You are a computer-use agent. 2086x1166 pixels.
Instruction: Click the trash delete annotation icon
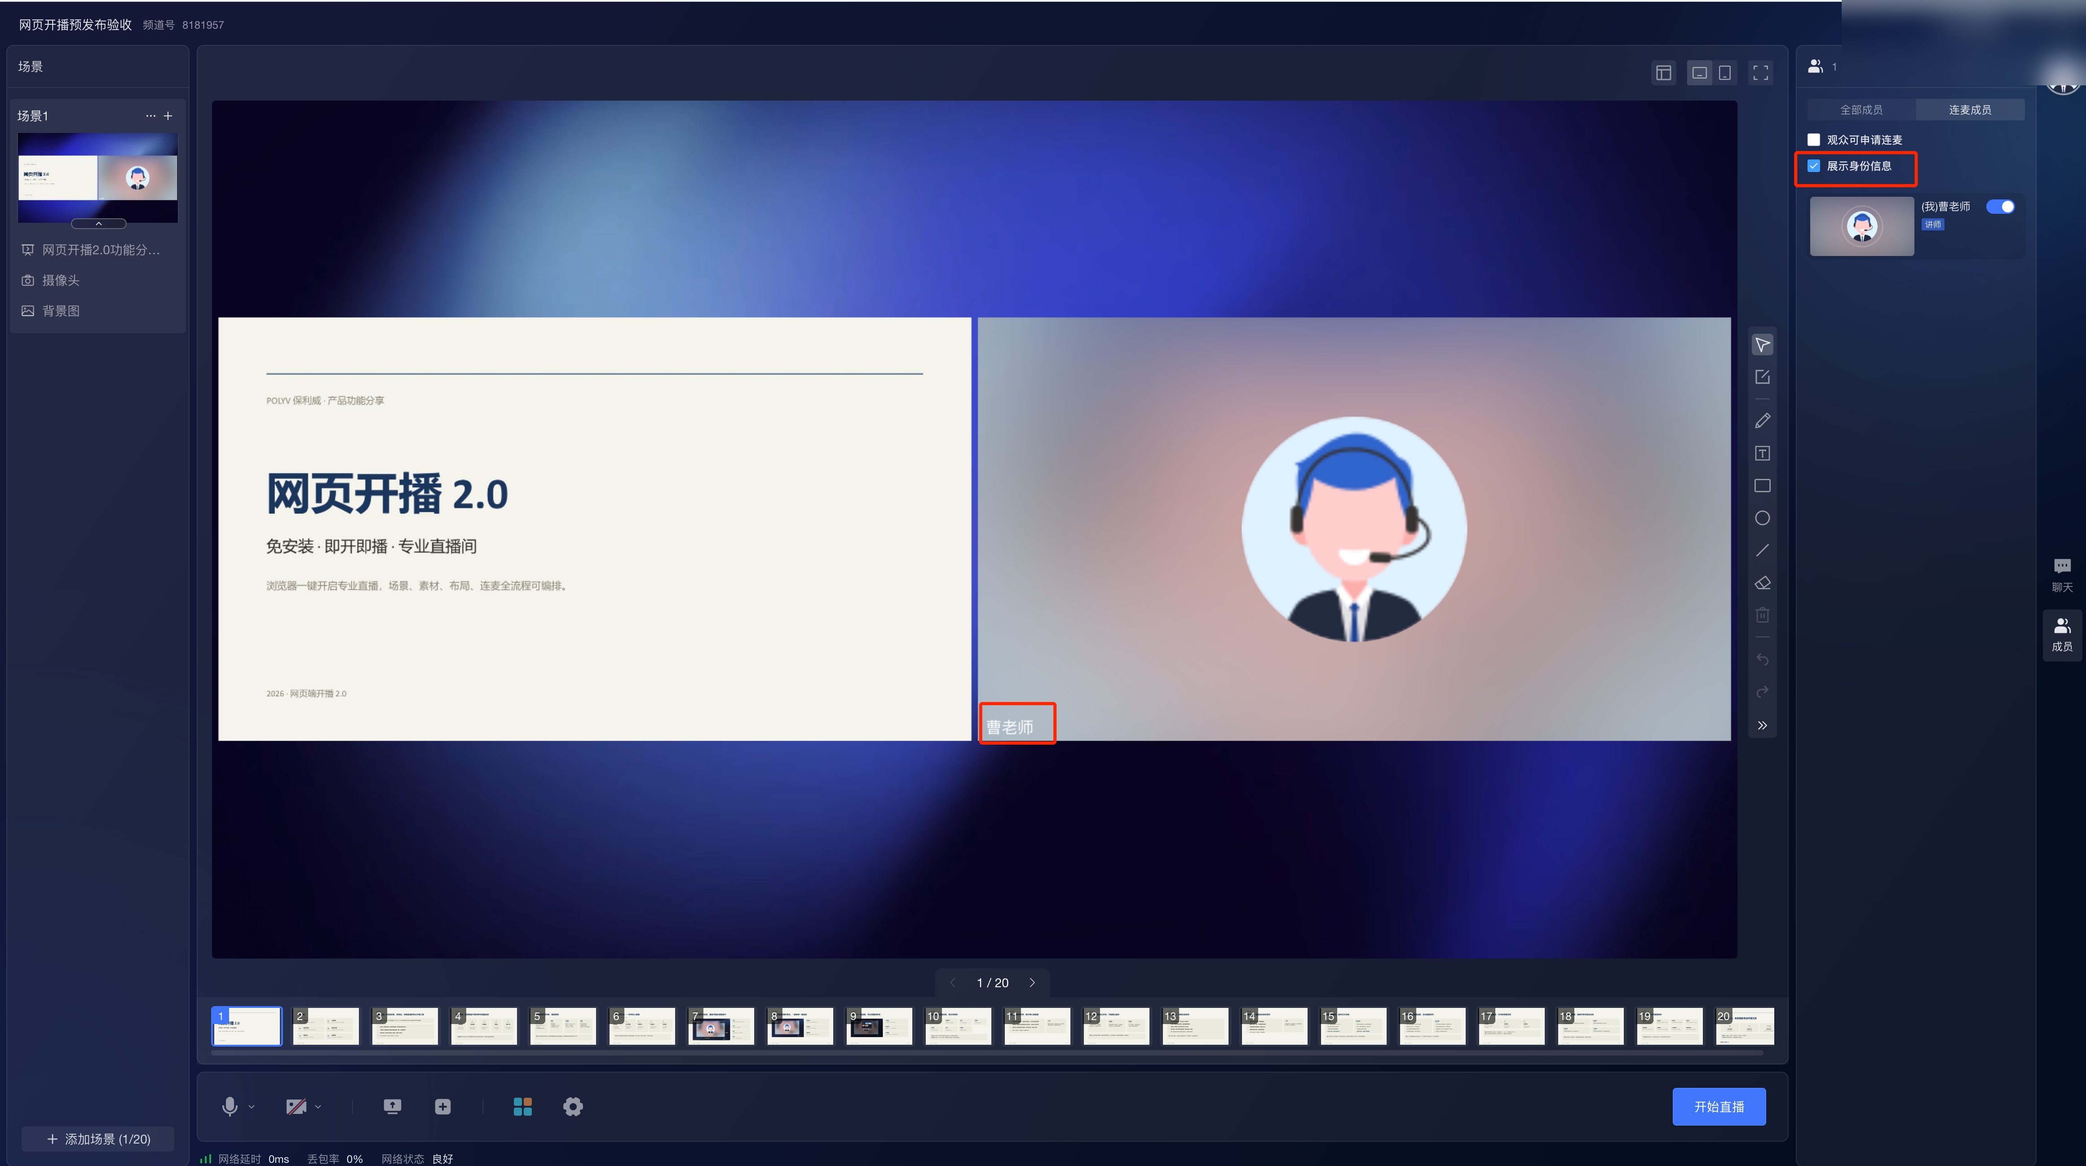1762,615
